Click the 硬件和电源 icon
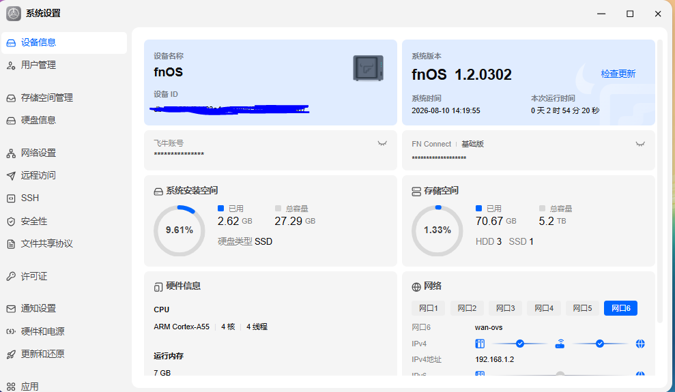Image resolution: width=675 pixels, height=392 pixels. tap(11, 331)
